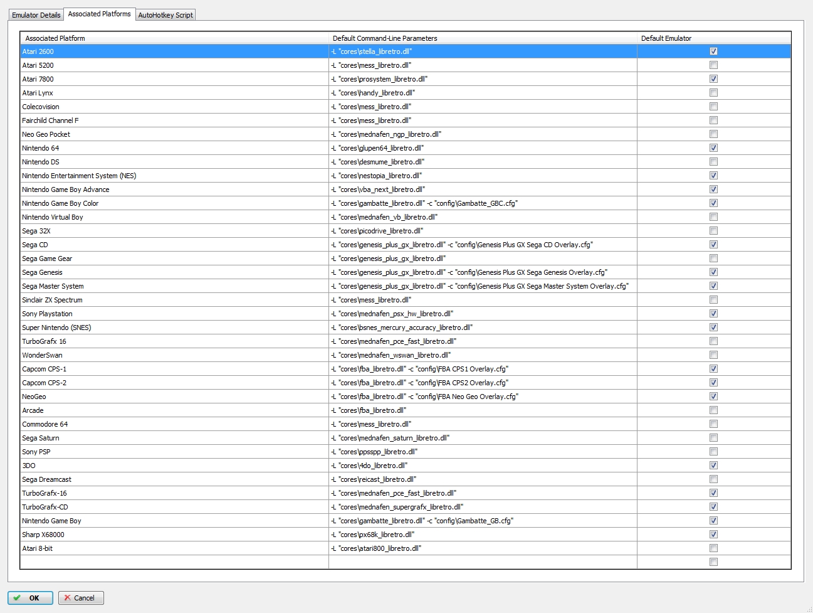The width and height of the screenshot is (813, 613).
Task: Switch to the Emulator Details tab
Action: [36, 14]
